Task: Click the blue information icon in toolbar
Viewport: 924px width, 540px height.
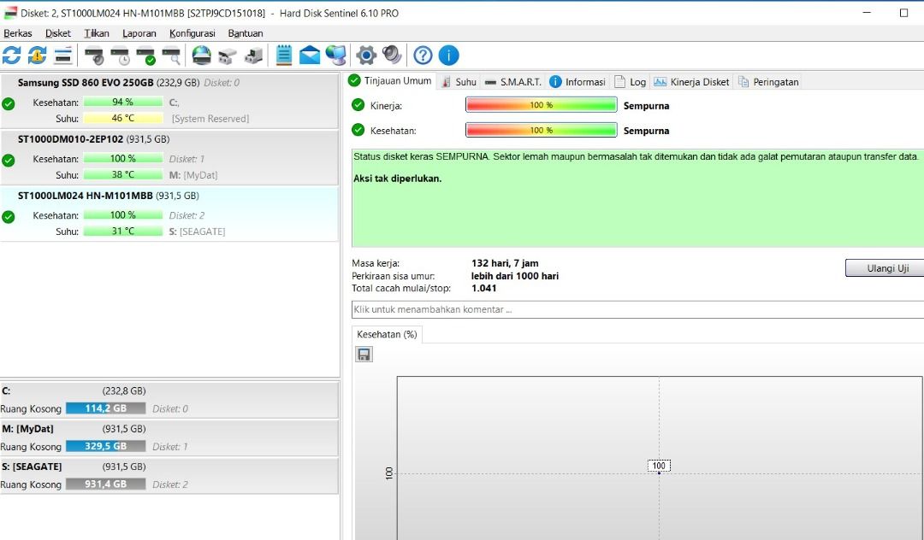Action: [x=448, y=56]
